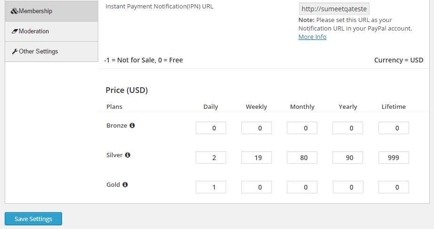Edit the Silver Yearly price field
The width and height of the screenshot is (434, 229).
[347, 158]
